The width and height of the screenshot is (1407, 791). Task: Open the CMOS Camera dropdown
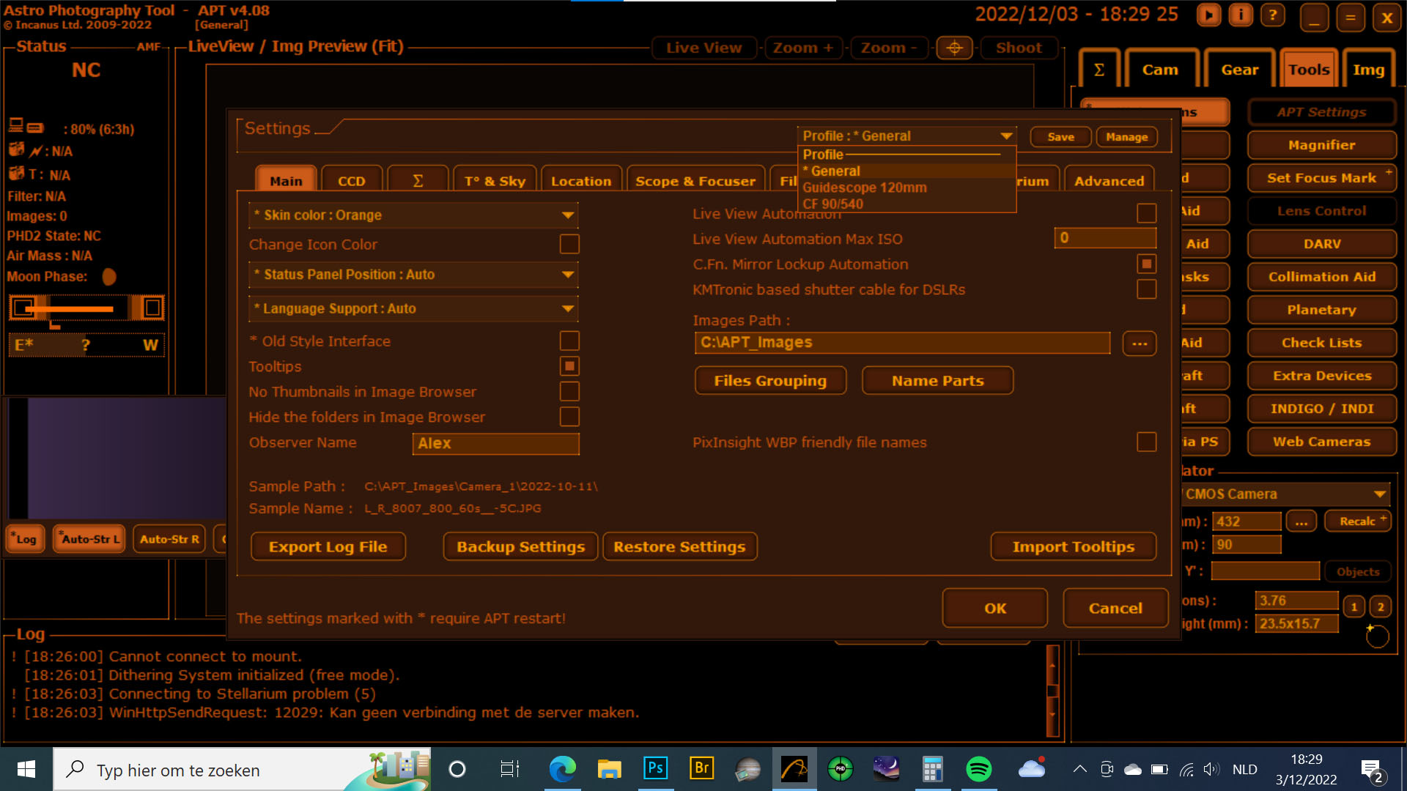(x=1285, y=494)
